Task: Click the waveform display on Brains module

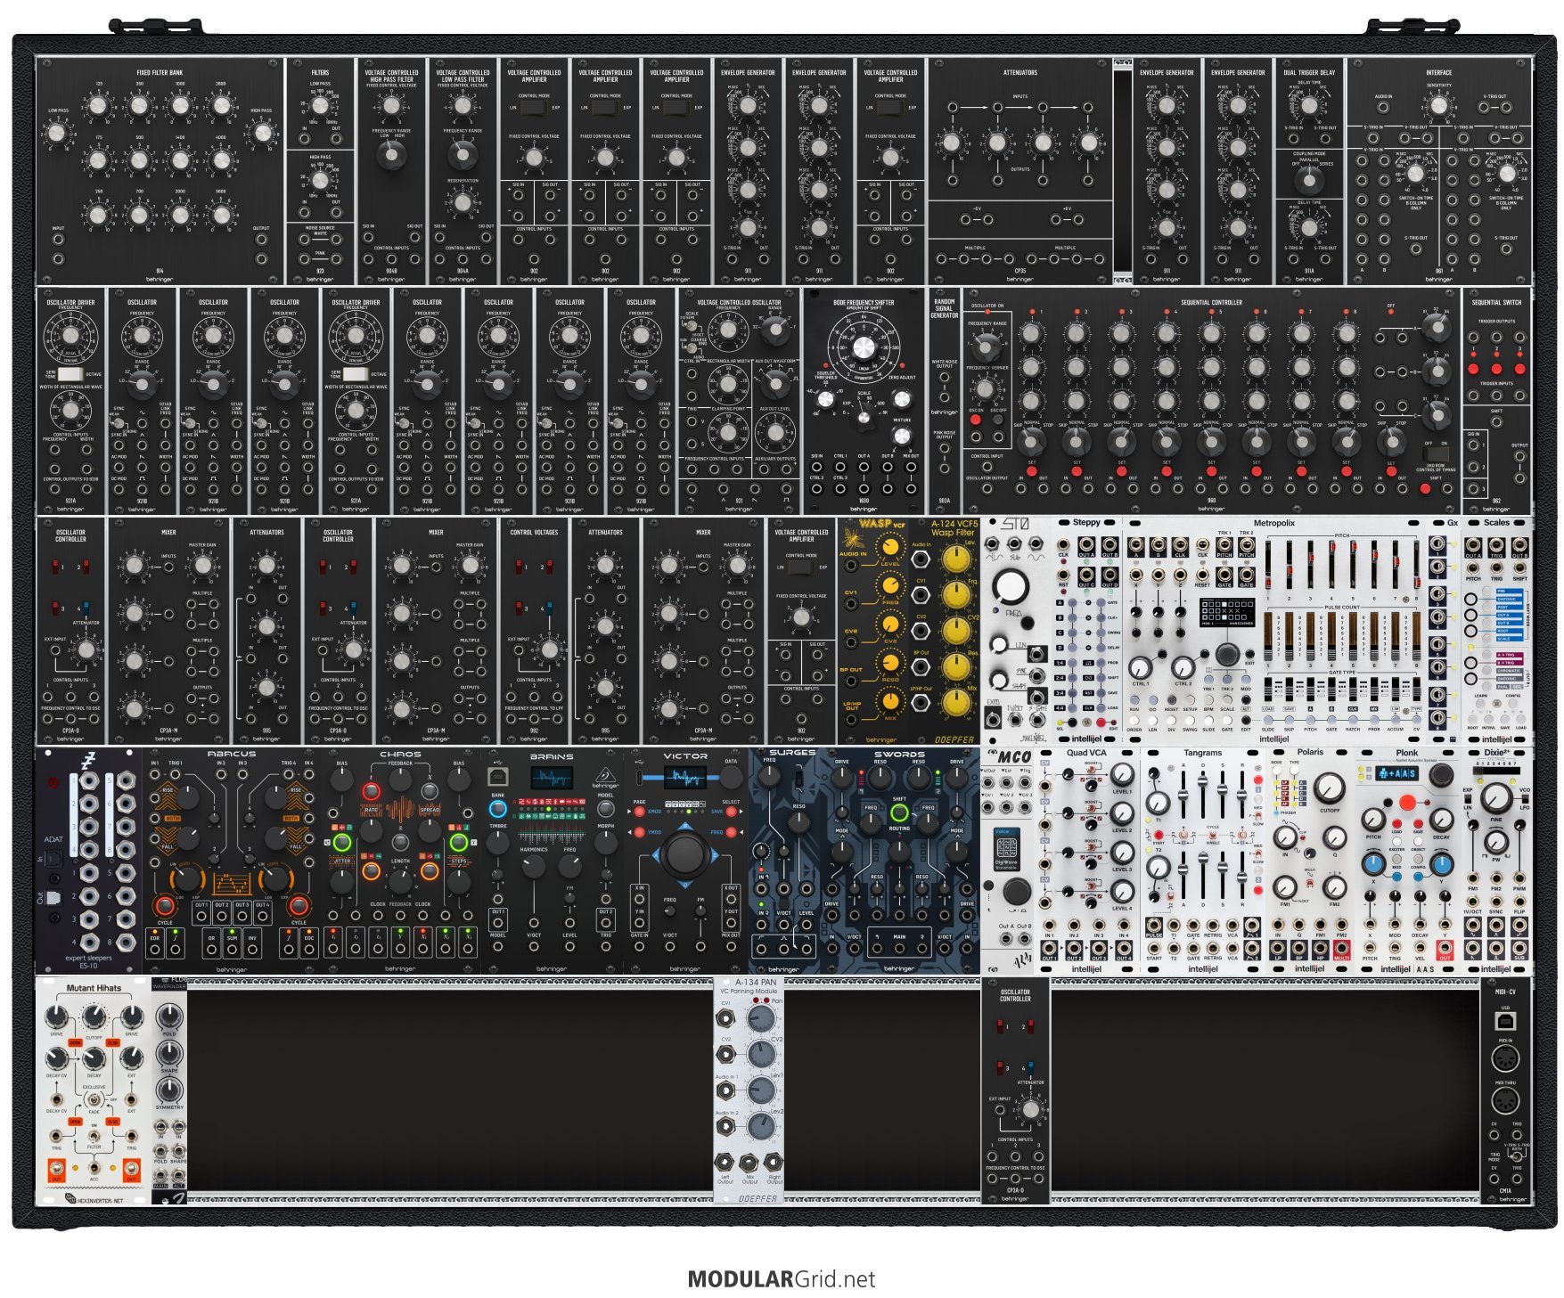Action: tap(552, 778)
